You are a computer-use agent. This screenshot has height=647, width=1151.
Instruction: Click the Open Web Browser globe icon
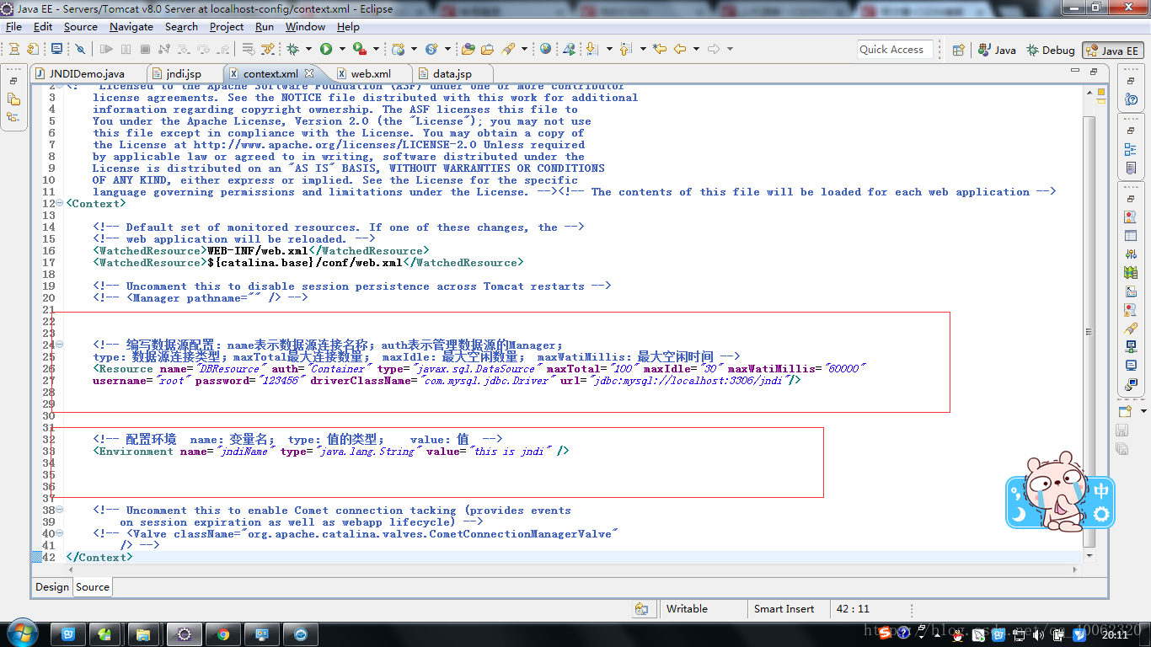[x=545, y=49]
